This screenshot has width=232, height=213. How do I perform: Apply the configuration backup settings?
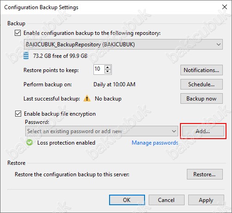[206, 200]
